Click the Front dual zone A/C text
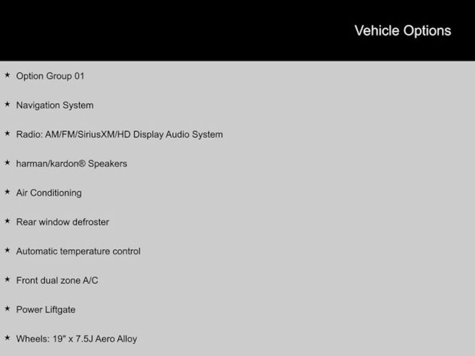Image resolution: width=475 pixels, height=356 pixels. coord(57,280)
